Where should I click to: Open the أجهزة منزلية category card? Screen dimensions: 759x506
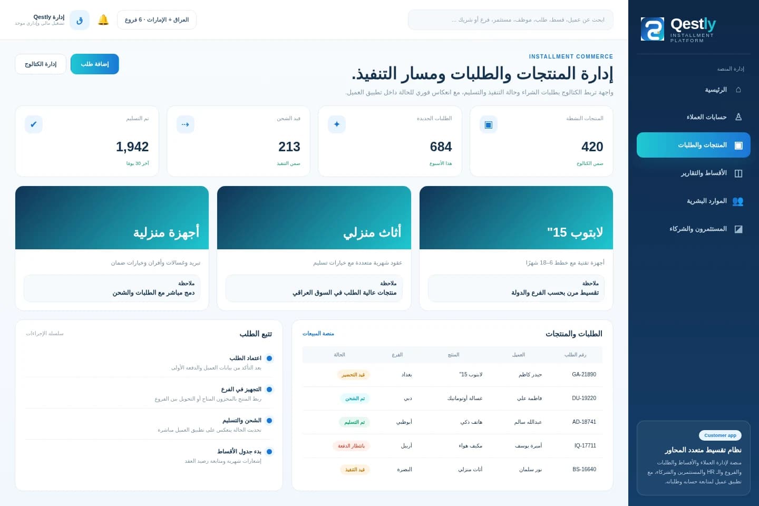[x=112, y=248]
